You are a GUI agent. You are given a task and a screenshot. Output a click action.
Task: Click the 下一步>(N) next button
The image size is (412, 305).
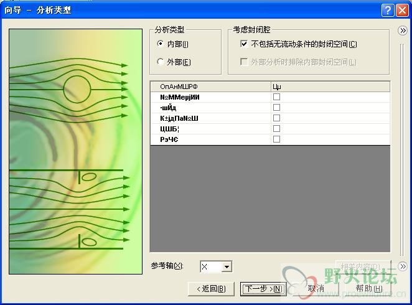pos(263,289)
